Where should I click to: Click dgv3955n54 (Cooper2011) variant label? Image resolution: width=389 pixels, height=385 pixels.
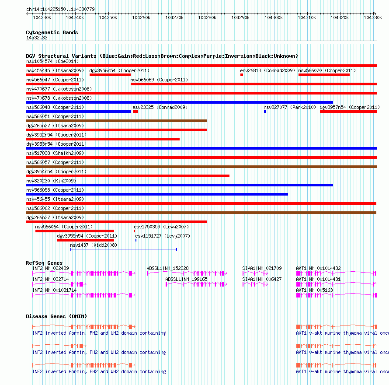pyautogui.click(x=87, y=236)
